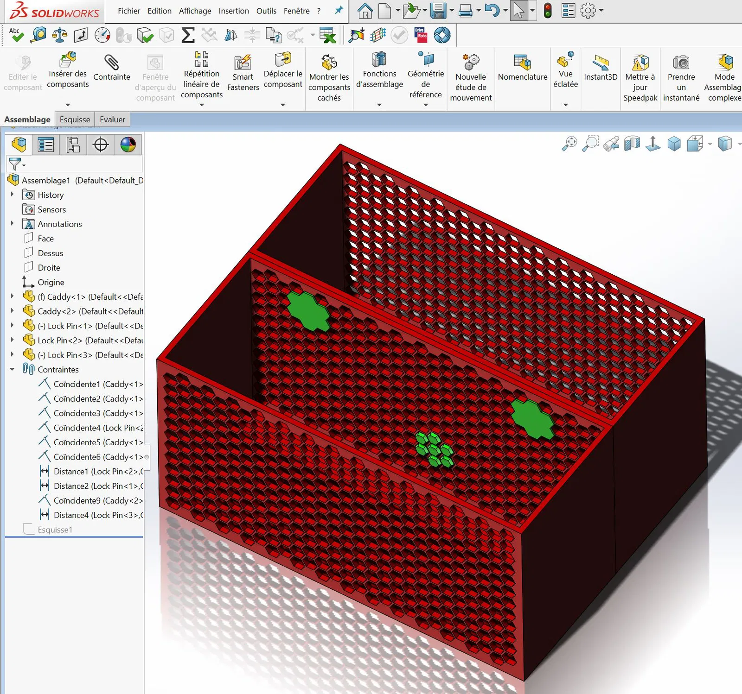Viewport: 742px width, 694px height.
Task: Click Nouvelle étude de mouvement
Action: 471,78
